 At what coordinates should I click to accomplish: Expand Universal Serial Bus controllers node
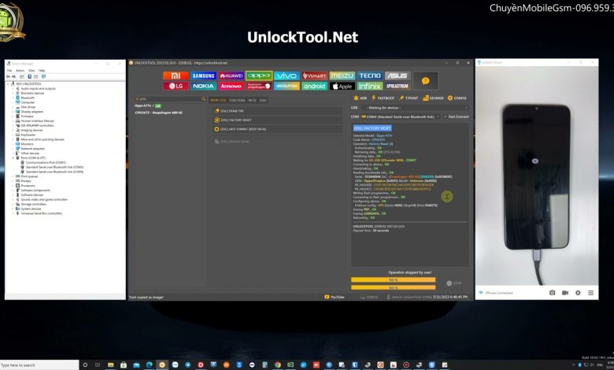tap(13, 213)
